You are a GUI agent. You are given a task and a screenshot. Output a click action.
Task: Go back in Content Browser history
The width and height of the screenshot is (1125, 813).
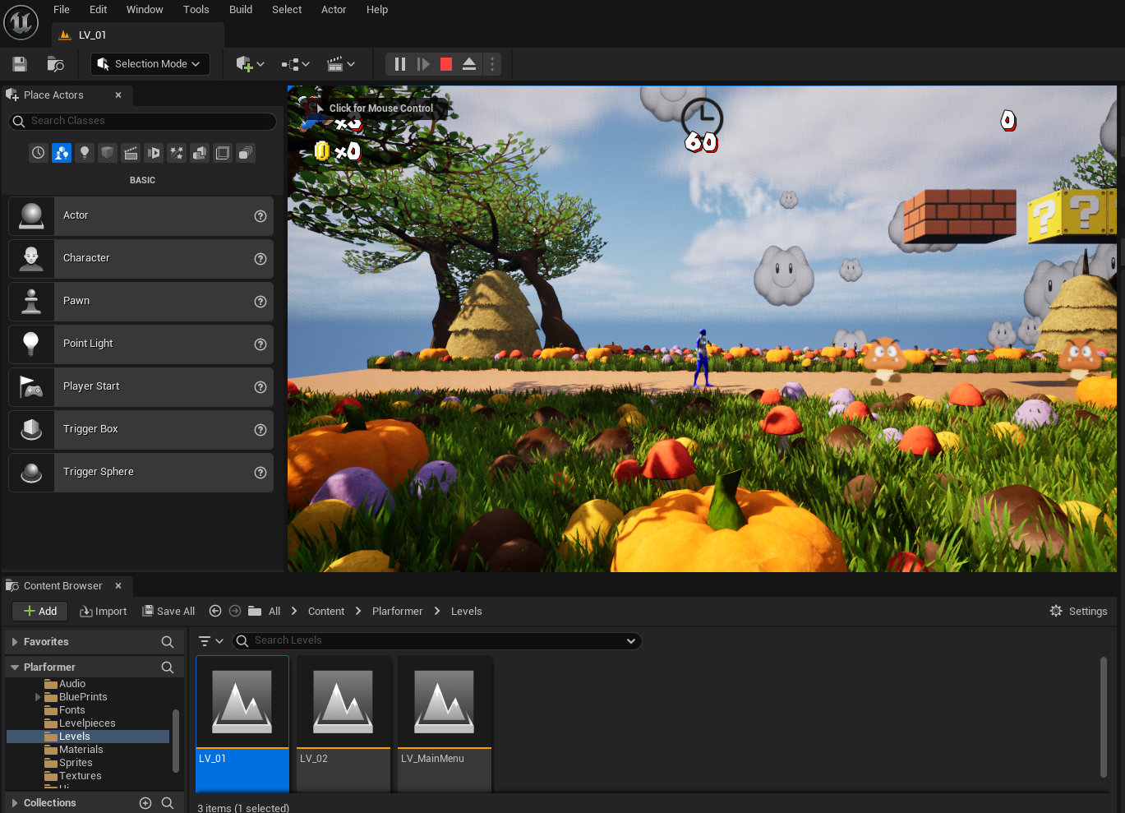pos(215,611)
